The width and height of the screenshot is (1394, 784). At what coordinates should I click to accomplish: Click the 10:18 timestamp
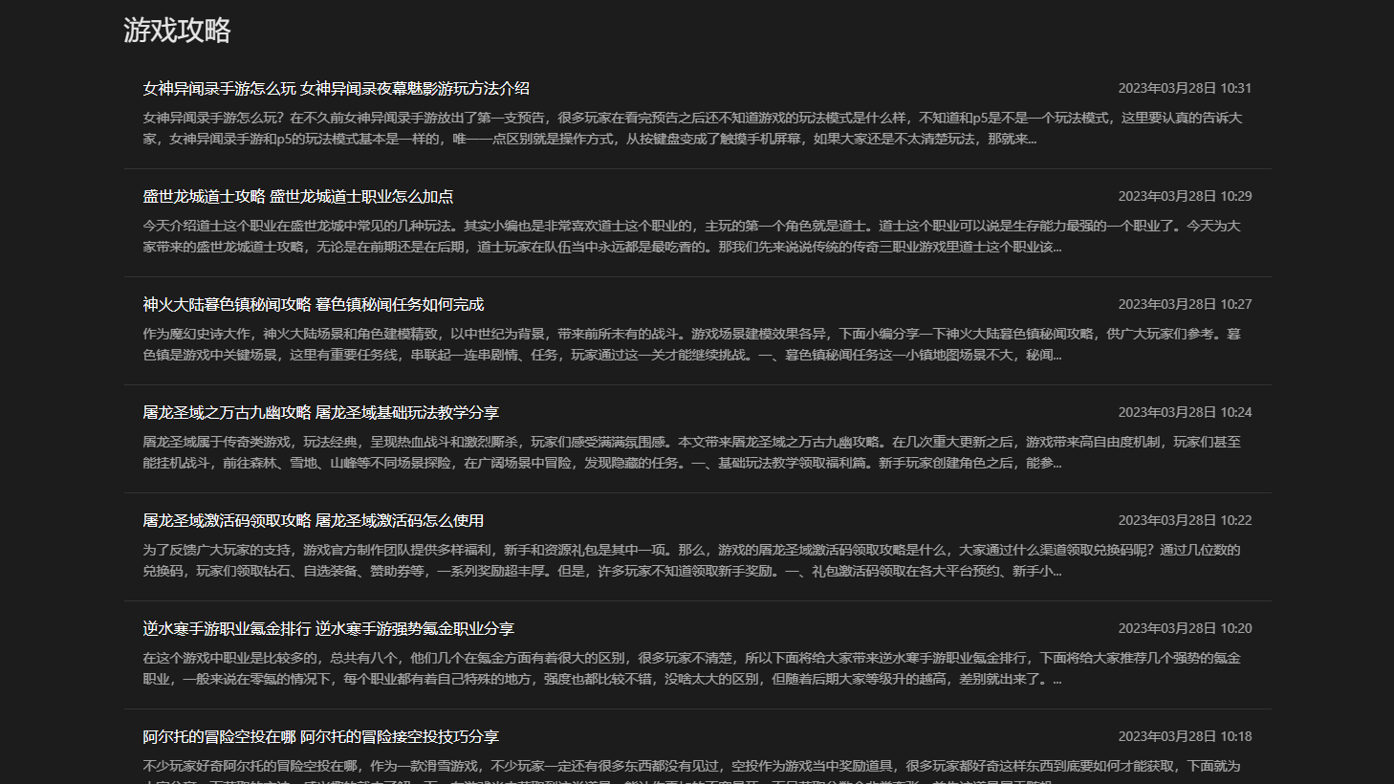tap(1185, 736)
